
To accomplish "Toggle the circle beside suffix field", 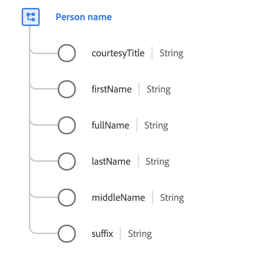I will point(67,234).
